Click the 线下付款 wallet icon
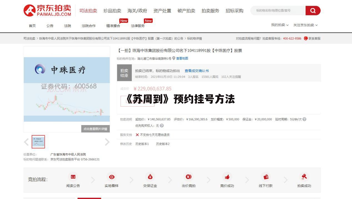352x199 pixels. pyautogui.click(x=266, y=177)
